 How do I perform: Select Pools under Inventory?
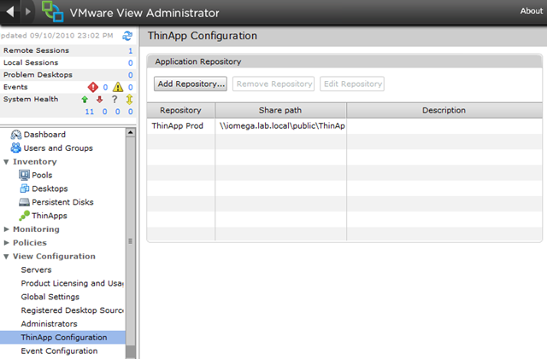click(42, 175)
